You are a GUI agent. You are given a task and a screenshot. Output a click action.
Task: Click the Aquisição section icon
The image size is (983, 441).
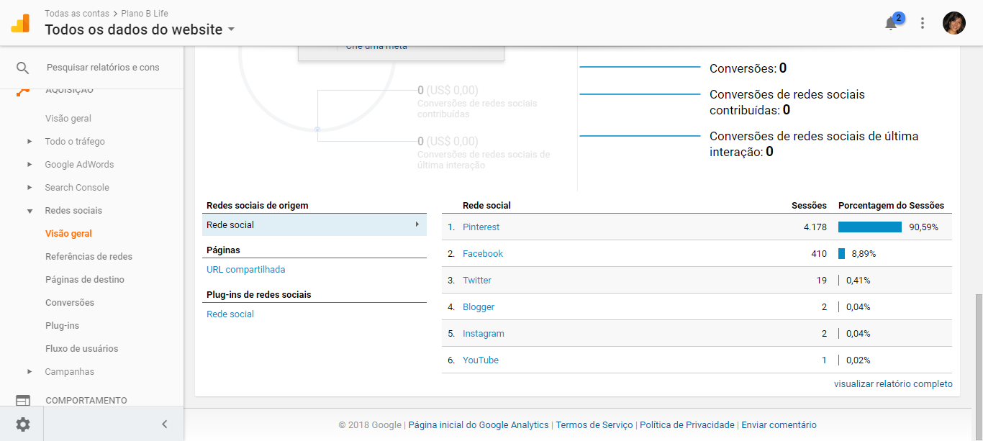(23, 91)
